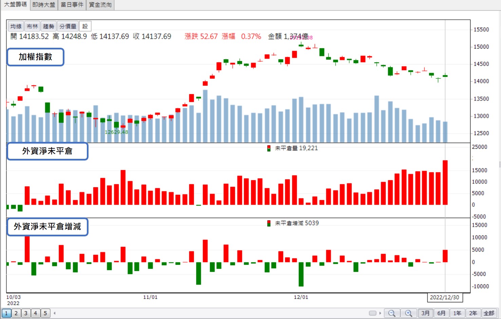Screen dimensions: 501x319
Task: Click the 未平倉增減 legend marker icon
Action: tap(269, 224)
